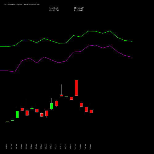Click the last red candle on the 25th

91,111
